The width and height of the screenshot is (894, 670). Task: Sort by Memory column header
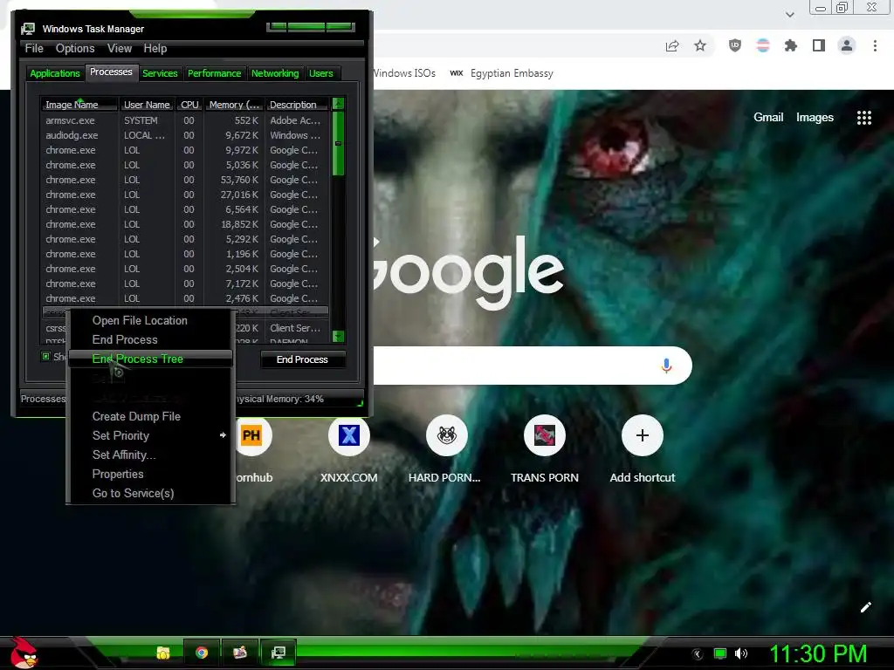coord(234,105)
